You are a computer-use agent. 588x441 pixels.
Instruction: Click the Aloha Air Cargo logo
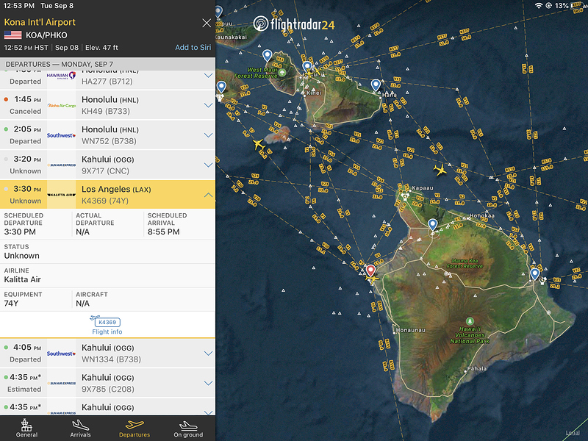pyautogui.click(x=61, y=105)
